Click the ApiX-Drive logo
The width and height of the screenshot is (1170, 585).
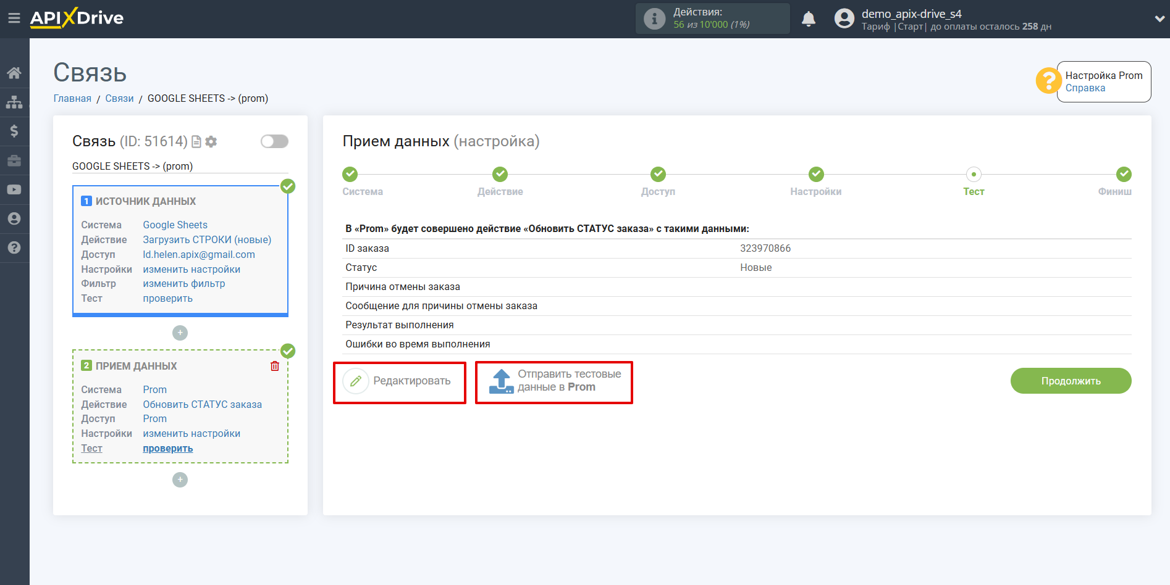pos(77,18)
